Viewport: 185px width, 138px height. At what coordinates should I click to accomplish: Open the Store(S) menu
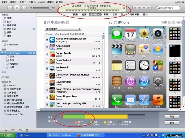click(41, 2)
